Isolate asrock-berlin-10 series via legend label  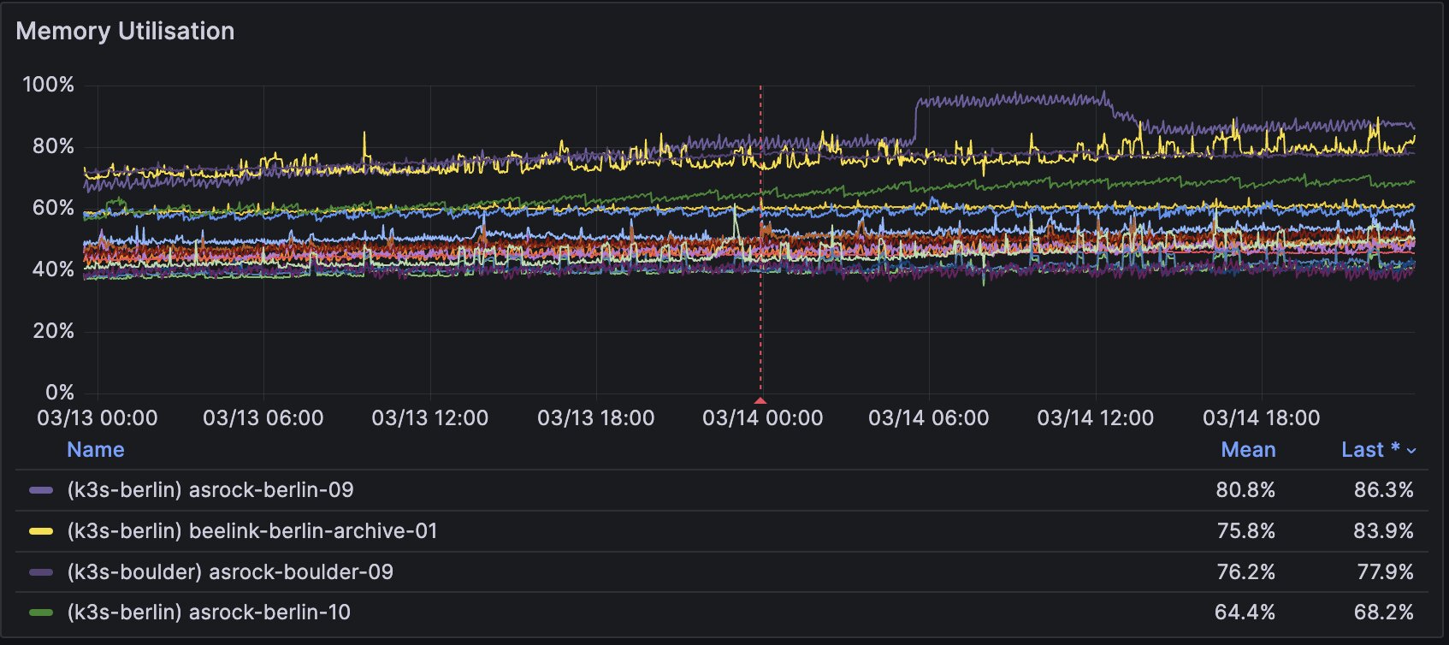(208, 612)
